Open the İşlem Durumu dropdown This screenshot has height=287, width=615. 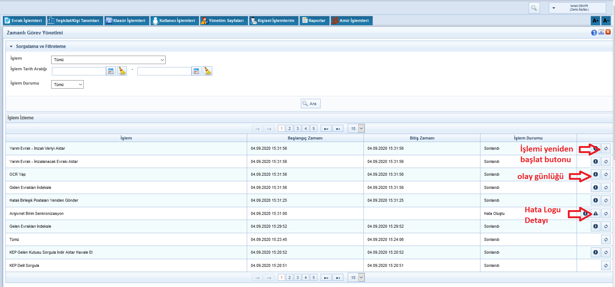pyautogui.click(x=67, y=85)
